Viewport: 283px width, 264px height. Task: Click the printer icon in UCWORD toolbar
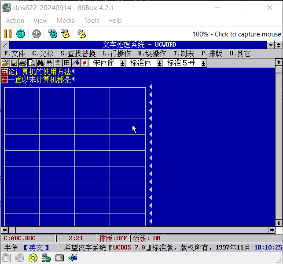(22, 63)
